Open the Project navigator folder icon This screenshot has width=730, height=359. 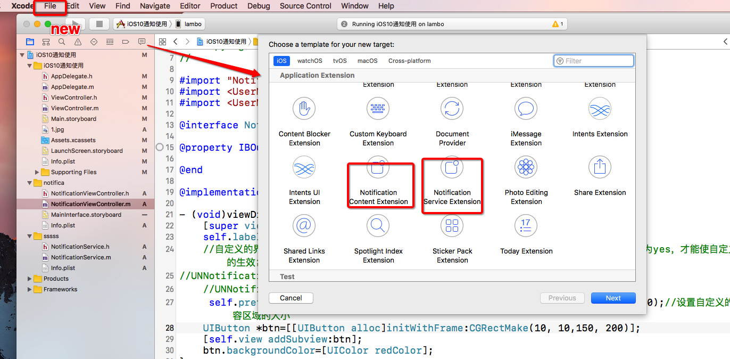pos(30,42)
